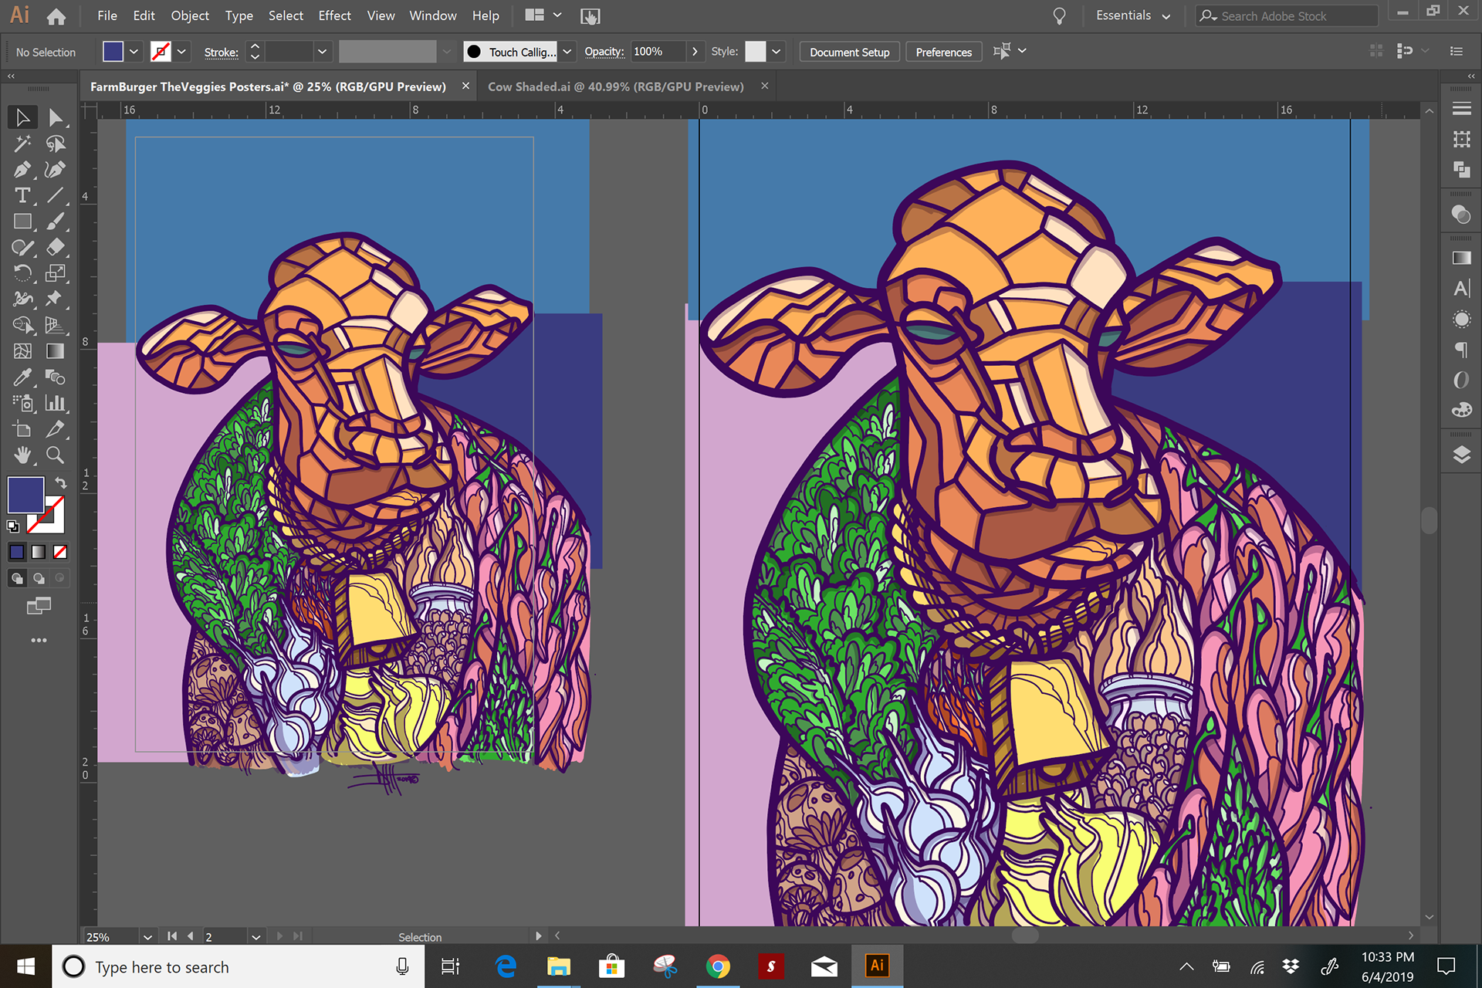Select the Magic Wand tool
The width and height of the screenshot is (1482, 988).
click(x=22, y=144)
